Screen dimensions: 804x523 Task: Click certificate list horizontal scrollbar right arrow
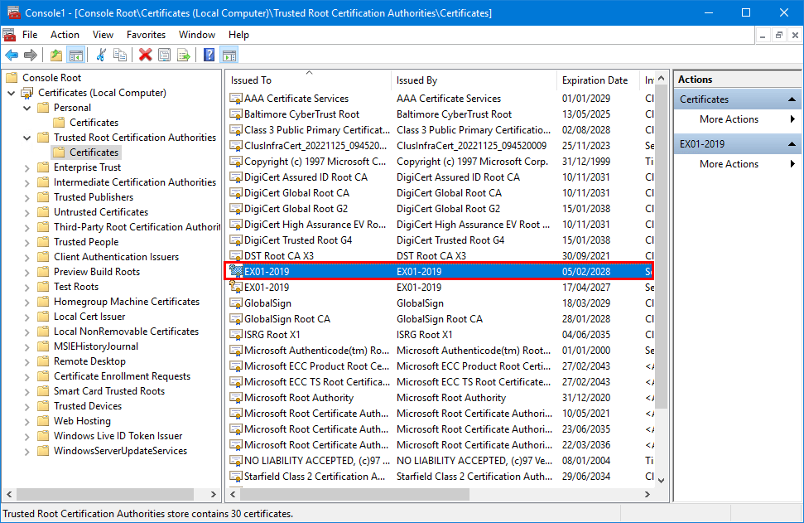648,494
